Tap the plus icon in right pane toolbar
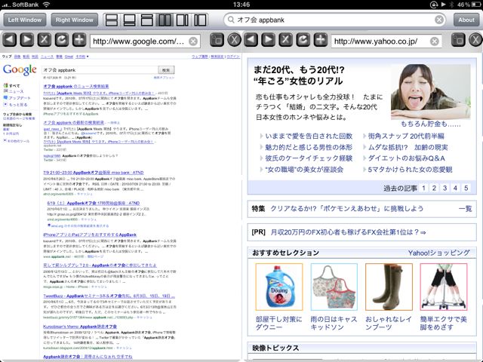 (x=321, y=40)
